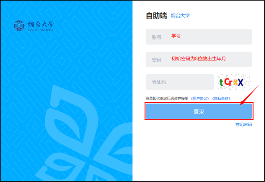
Task: Open the 《用户协议》 user agreement link
Action: (x=200, y=98)
